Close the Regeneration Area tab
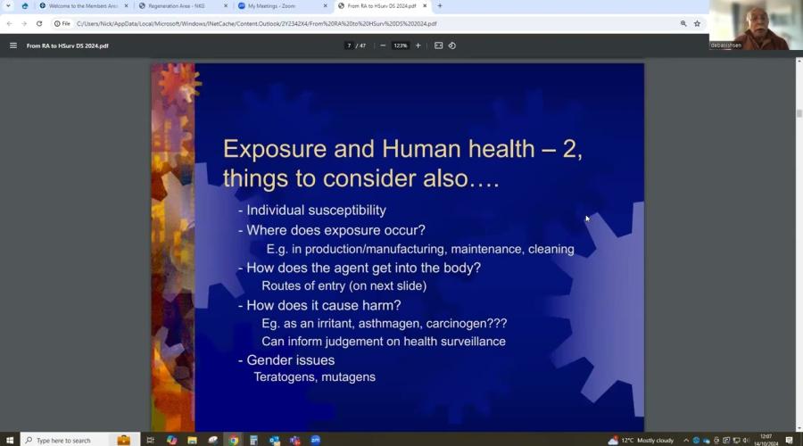 tap(226, 6)
